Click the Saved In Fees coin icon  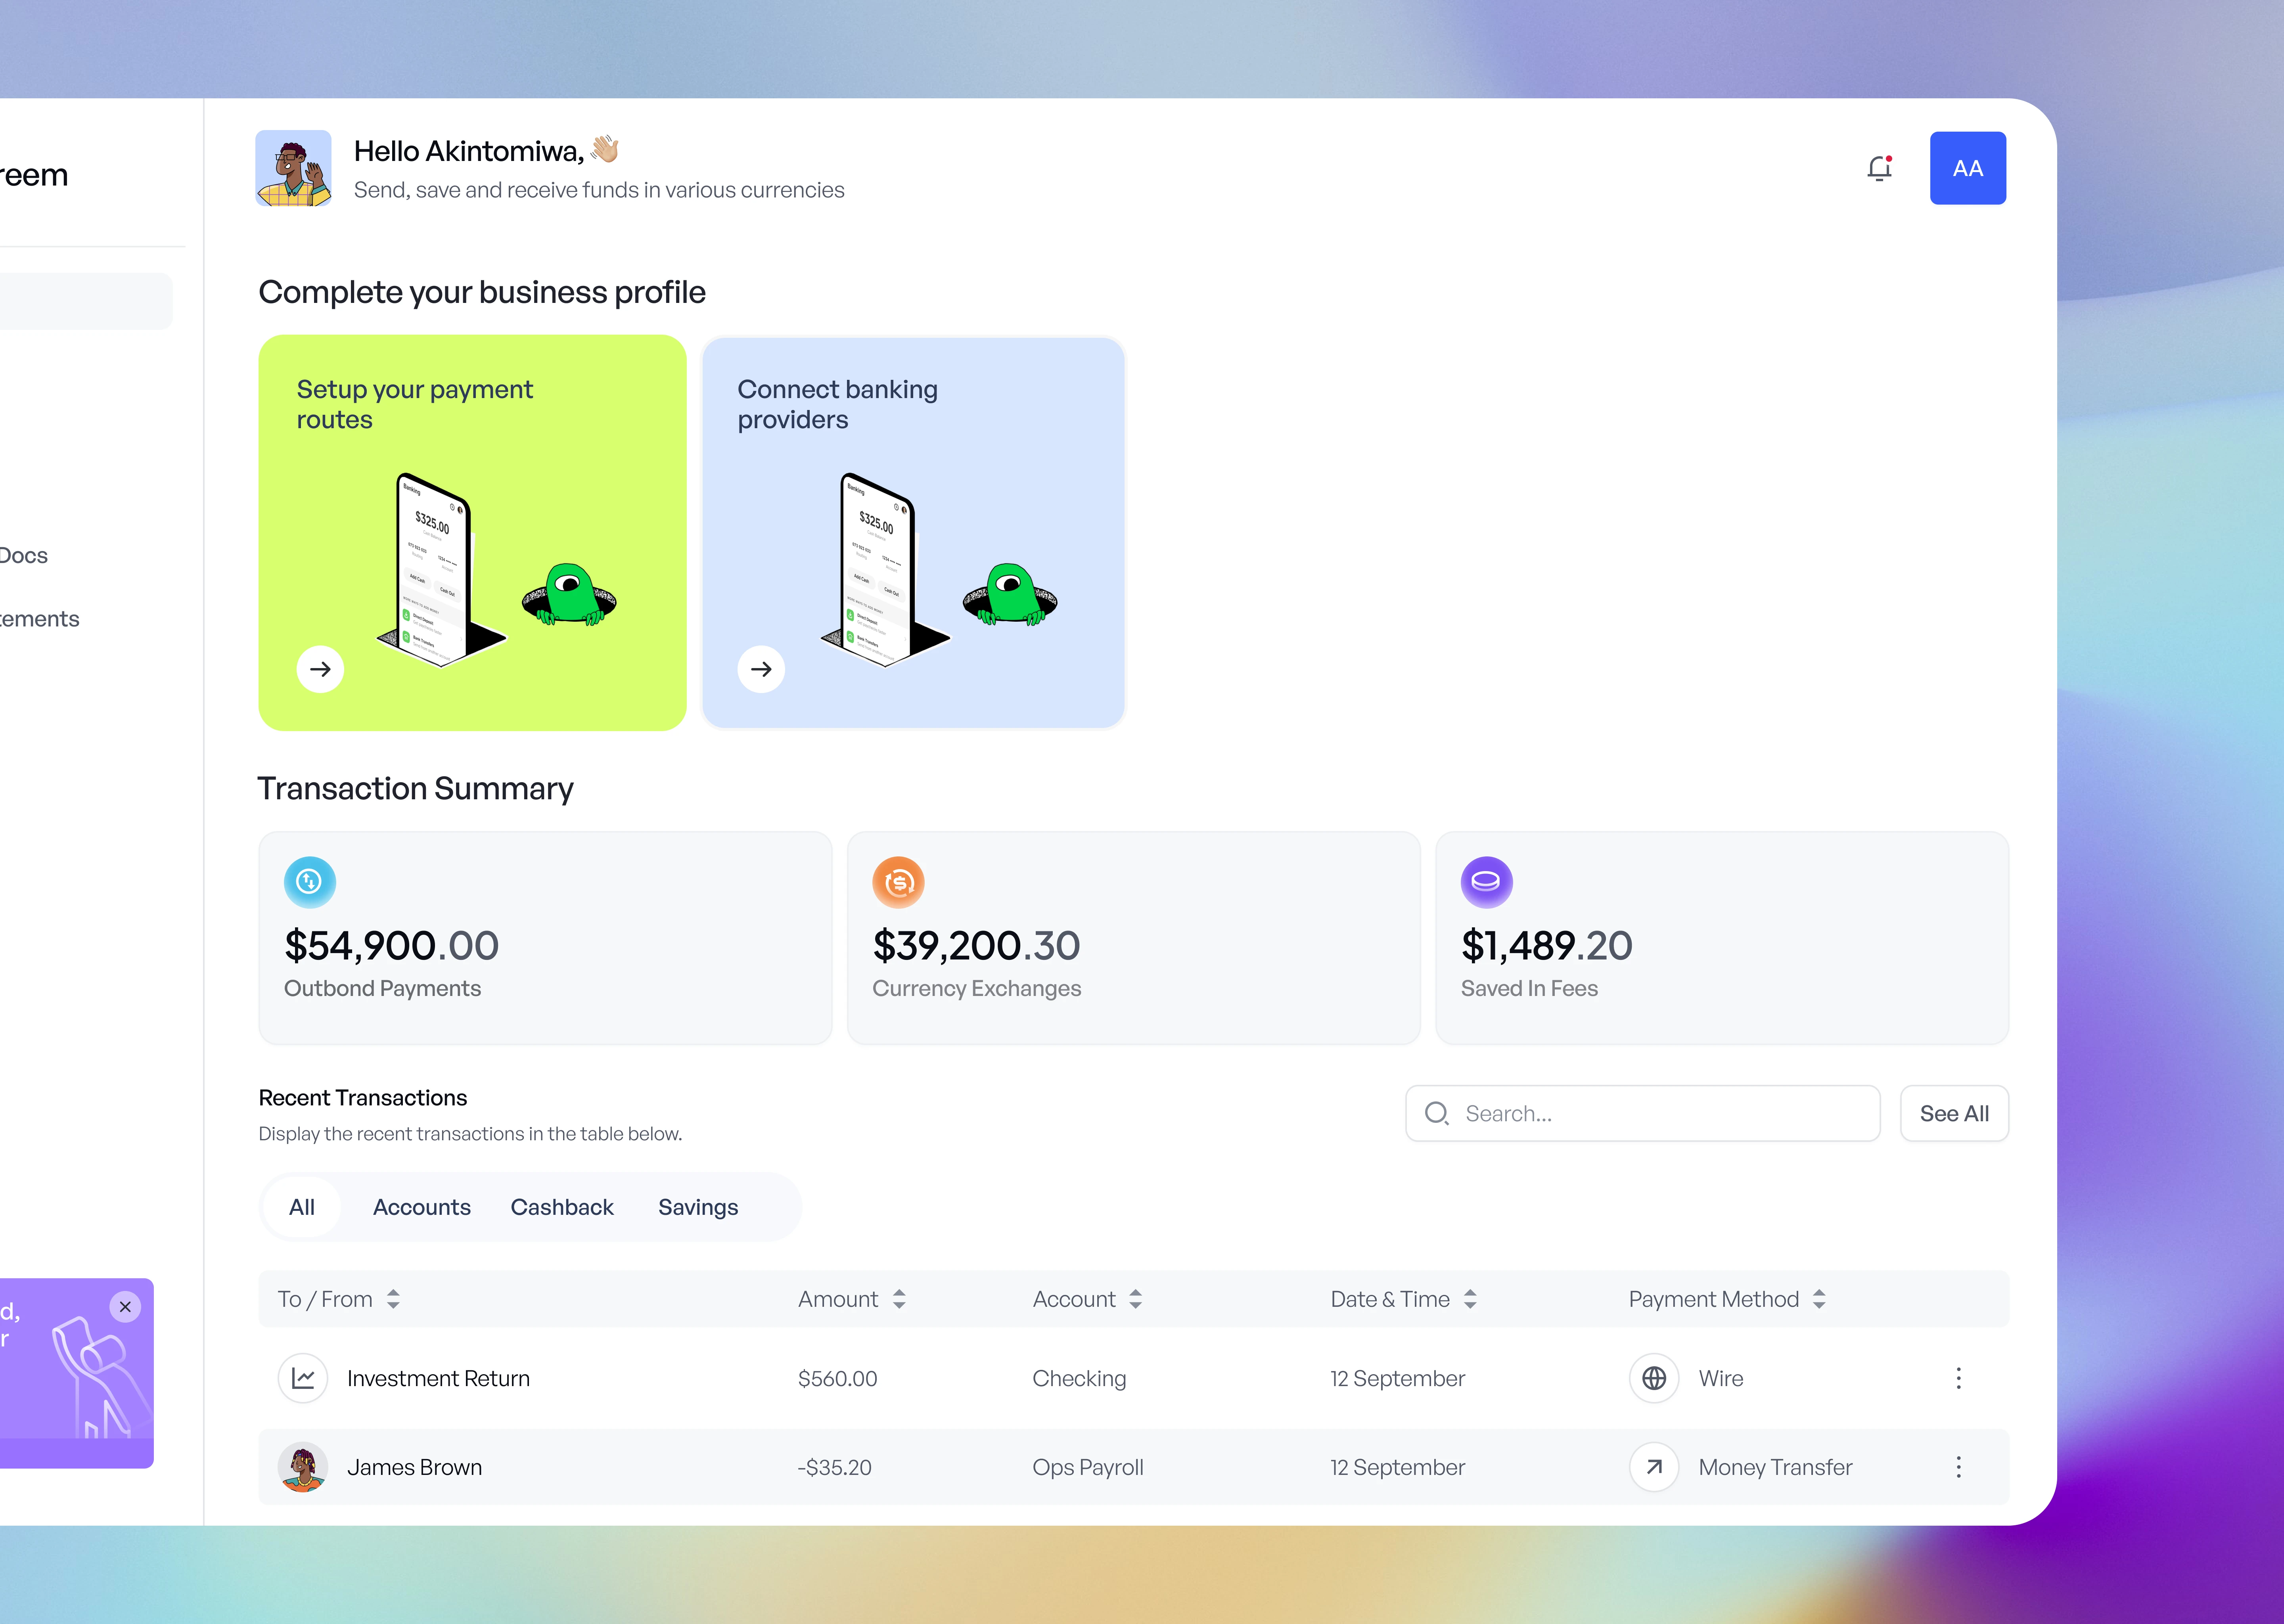pyautogui.click(x=1486, y=882)
